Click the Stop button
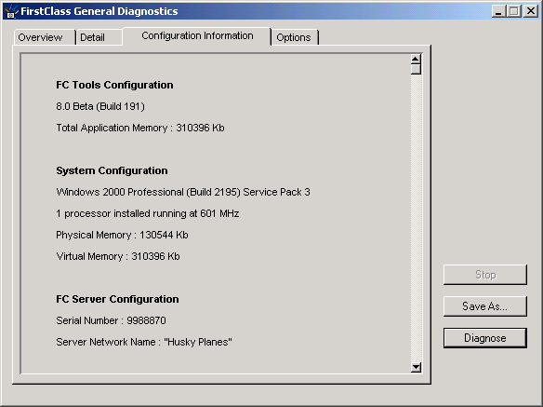543x407 pixels. point(485,275)
